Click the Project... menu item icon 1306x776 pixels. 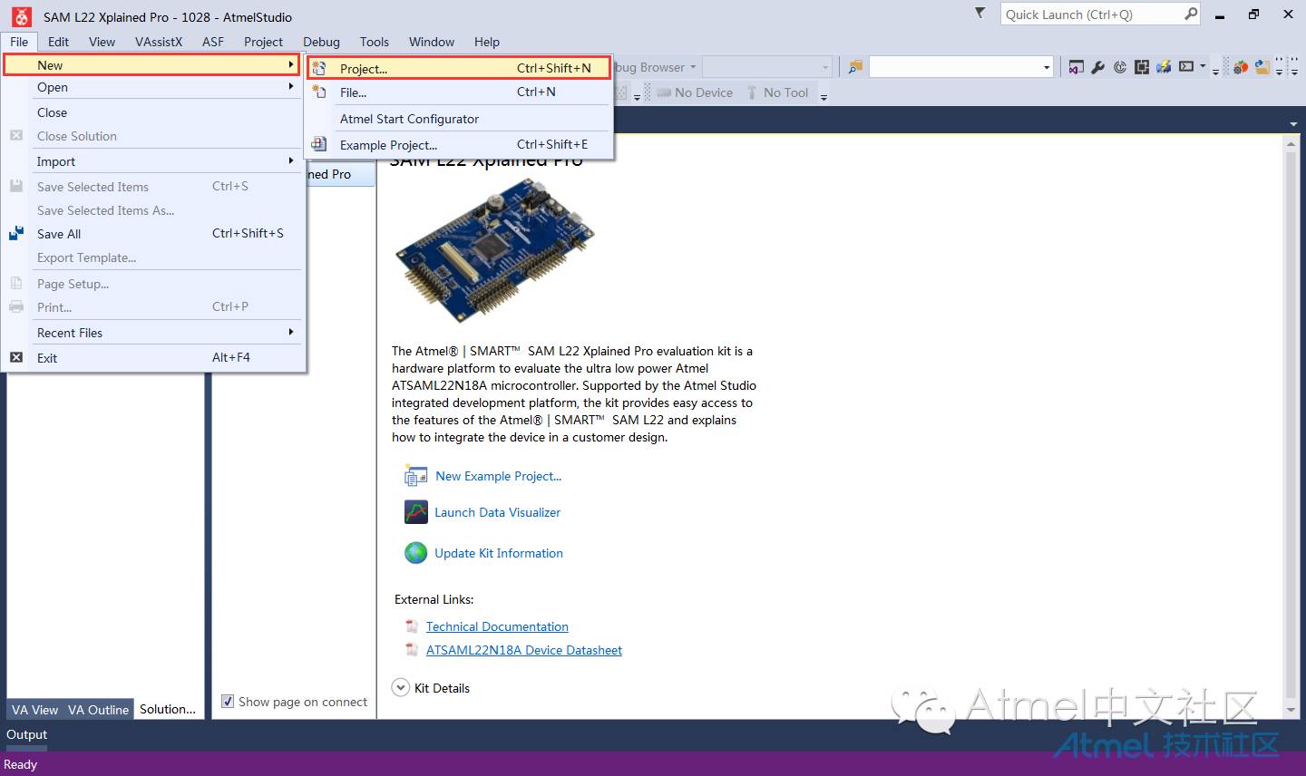pos(319,68)
